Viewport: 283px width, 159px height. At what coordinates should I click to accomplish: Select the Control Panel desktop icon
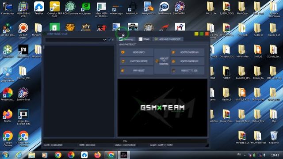click(x=8, y=75)
